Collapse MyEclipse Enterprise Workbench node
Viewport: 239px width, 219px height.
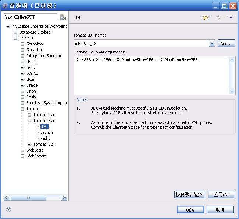click(8, 26)
